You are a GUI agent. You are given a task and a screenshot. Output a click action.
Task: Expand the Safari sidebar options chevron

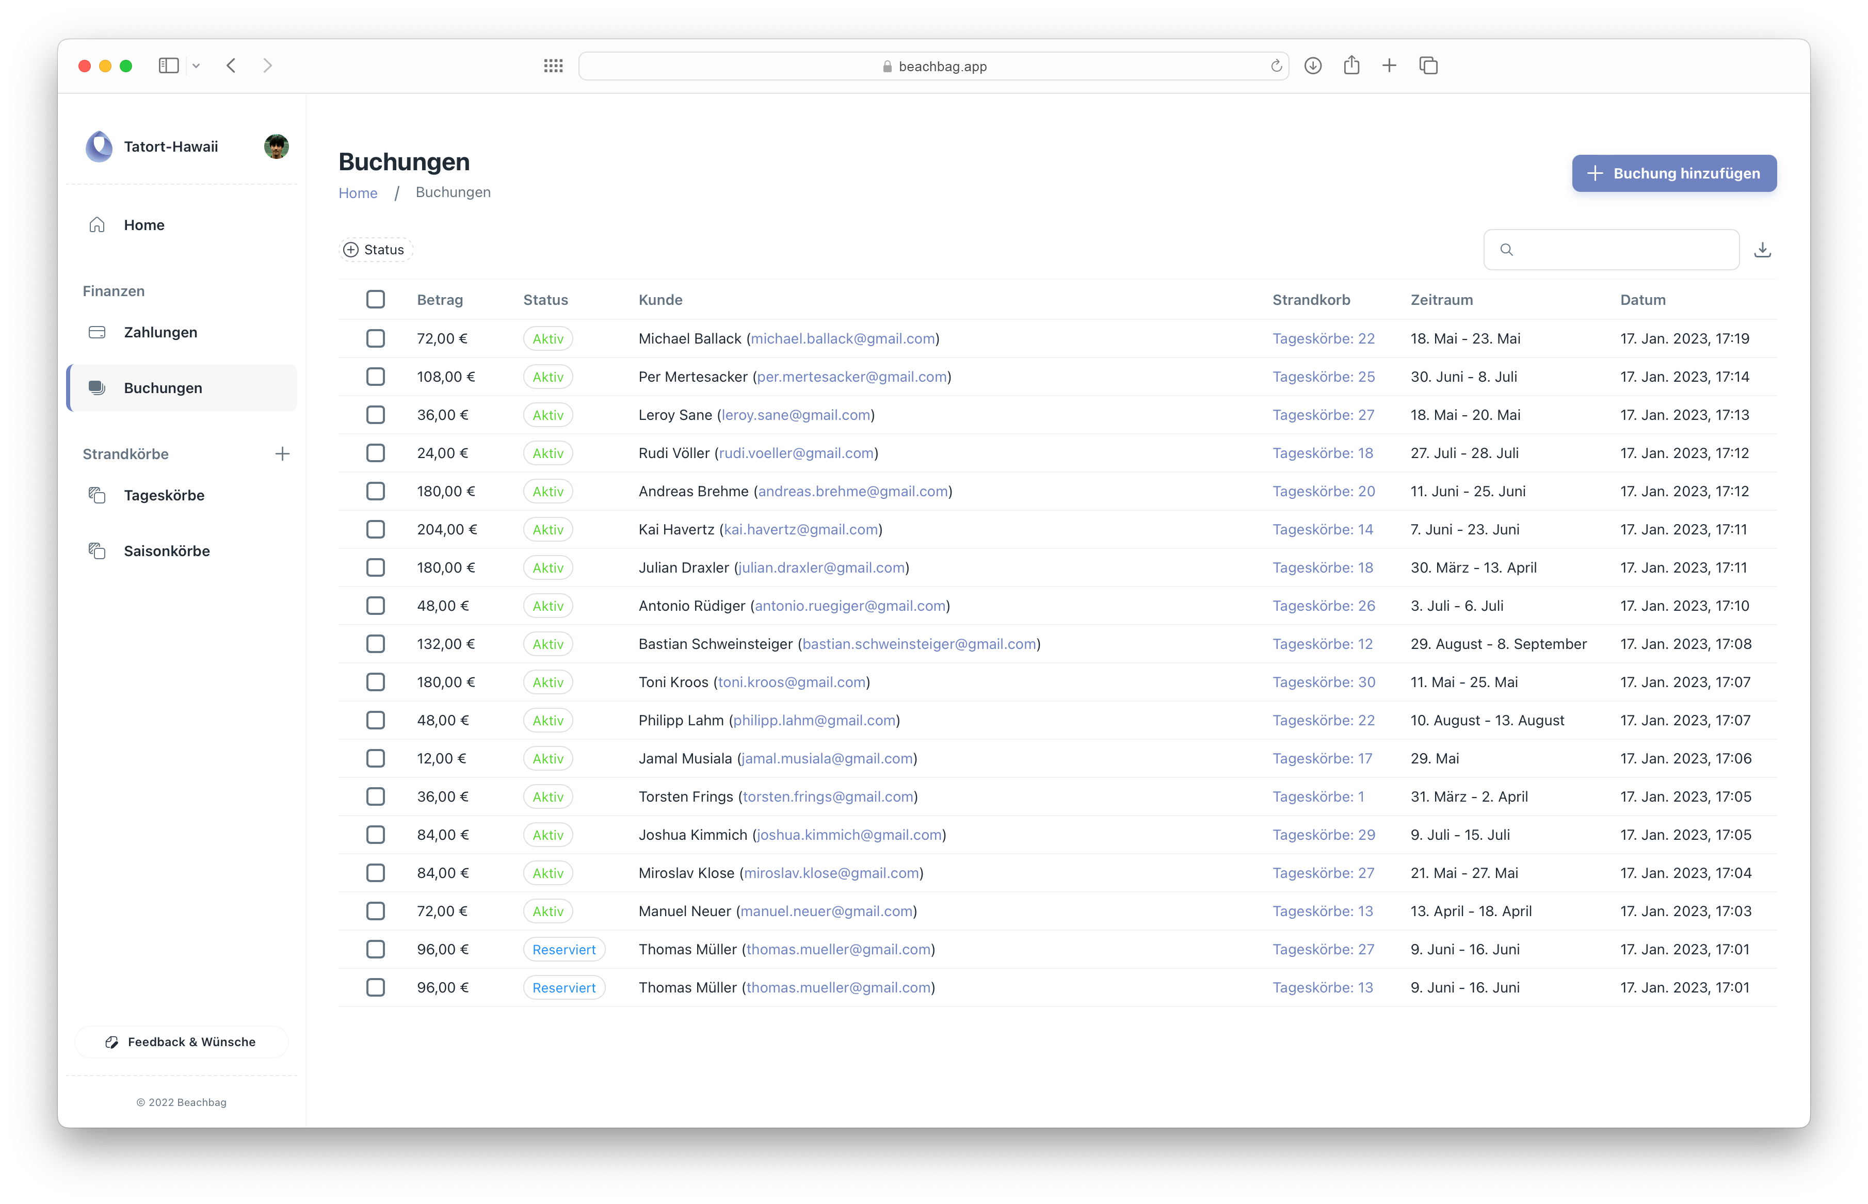click(196, 66)
